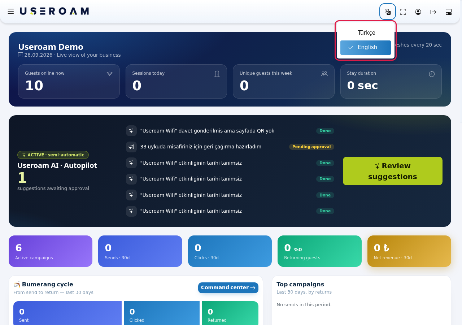Click sparkle icon beside QR yok suggestion

click(131, 131)
